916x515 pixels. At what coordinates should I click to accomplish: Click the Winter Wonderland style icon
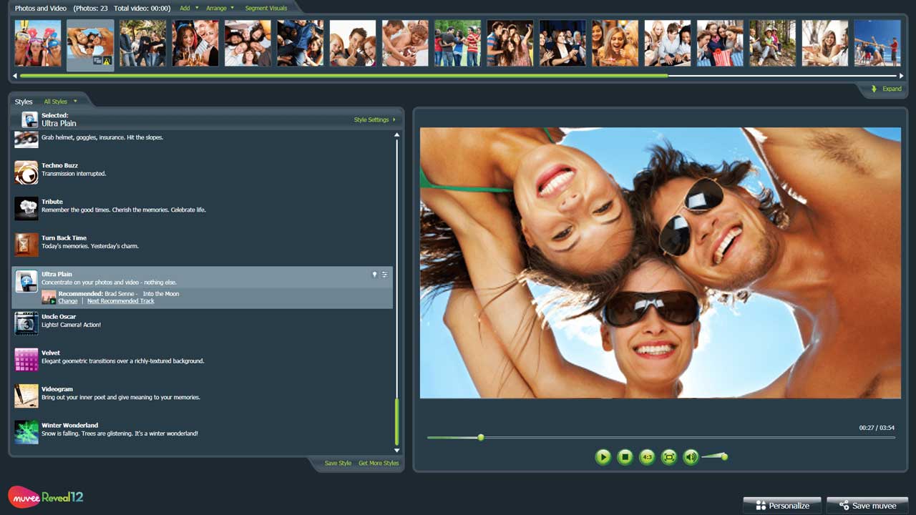[x=26, y=432]
